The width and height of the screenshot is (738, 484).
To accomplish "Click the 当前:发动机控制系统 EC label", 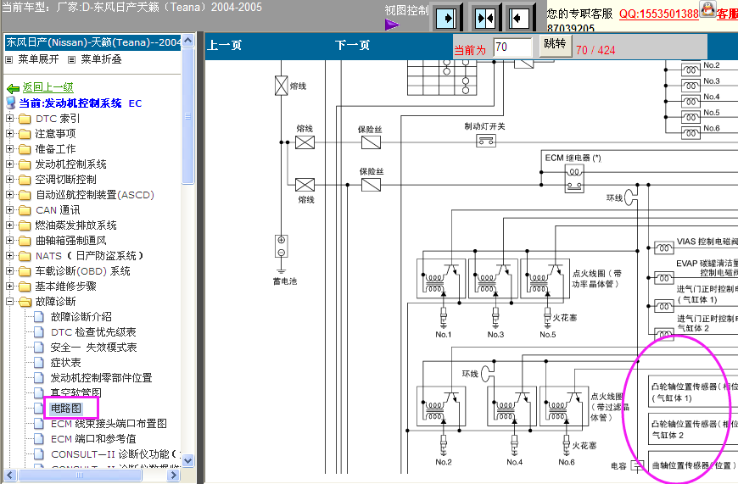I will pyautogui.click(x=81, y=103).
